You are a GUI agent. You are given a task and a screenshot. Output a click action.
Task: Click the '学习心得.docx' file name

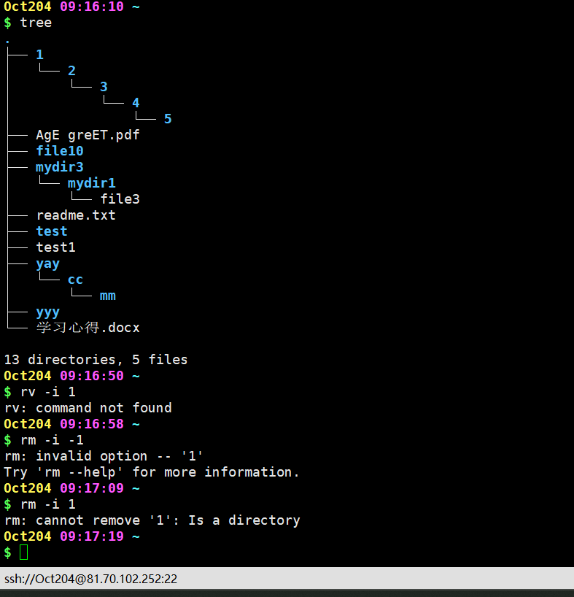click(x=88, y=328)
